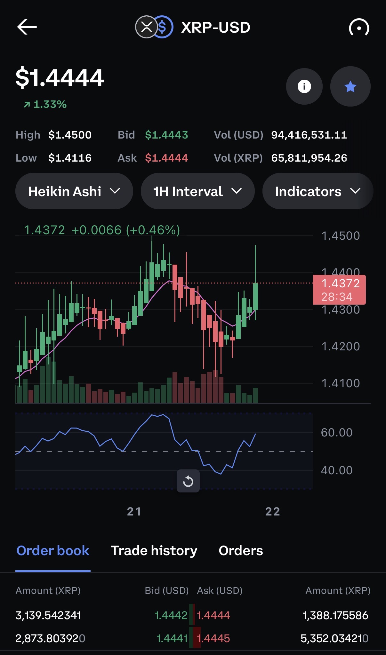Image resolution: width=386 pixels, height=655 pixels.
Task: Tap the 40.00 RSI axis label
Action: tap(337, 470)
